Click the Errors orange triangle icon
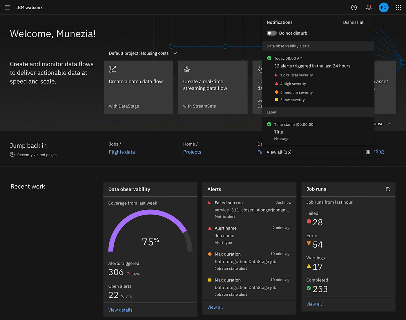This screenshot has width=406, height=320. (309, 244)
